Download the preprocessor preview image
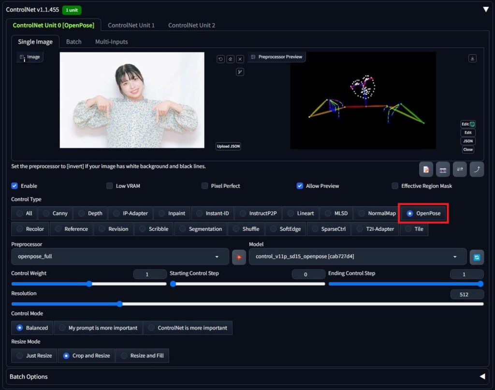Image resolution: width=495 pixels, height=390 pixels. pos(472,58)
